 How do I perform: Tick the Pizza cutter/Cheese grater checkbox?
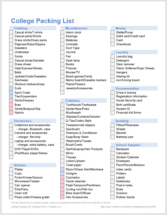[11, 197]
